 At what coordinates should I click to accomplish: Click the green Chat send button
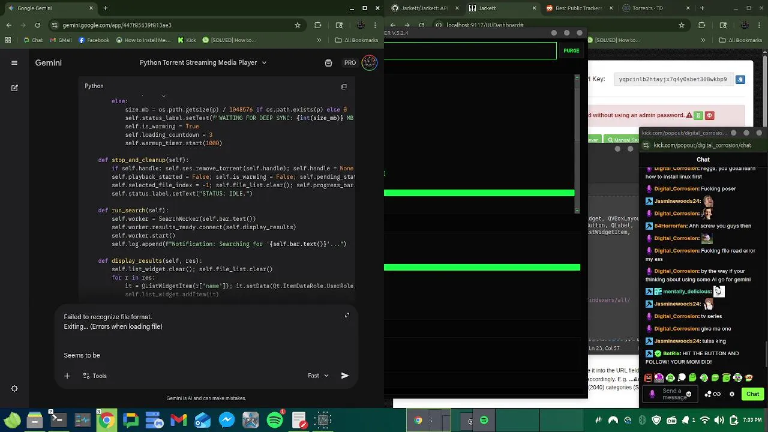click(752, 394)
